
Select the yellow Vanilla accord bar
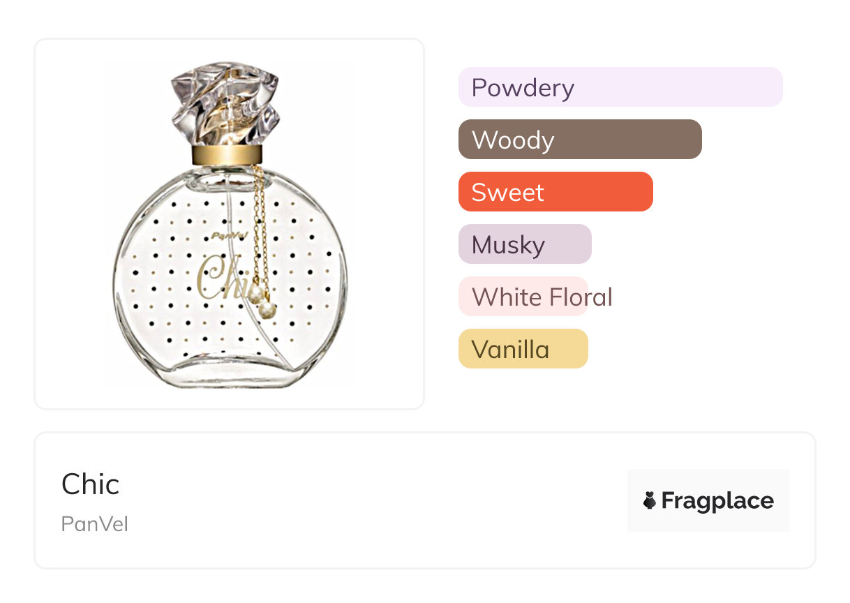click(x=523, y=349)
